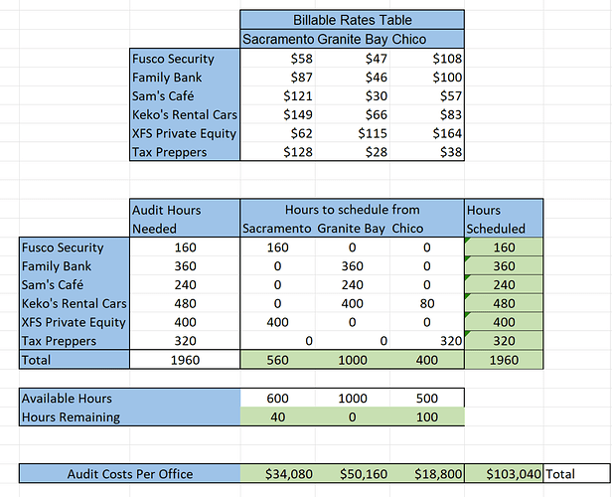Click XFS Private Equity rate $115

353,133
